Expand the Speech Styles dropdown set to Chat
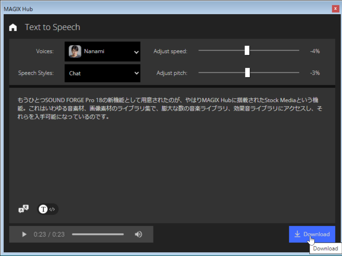 tap(103, 73)
